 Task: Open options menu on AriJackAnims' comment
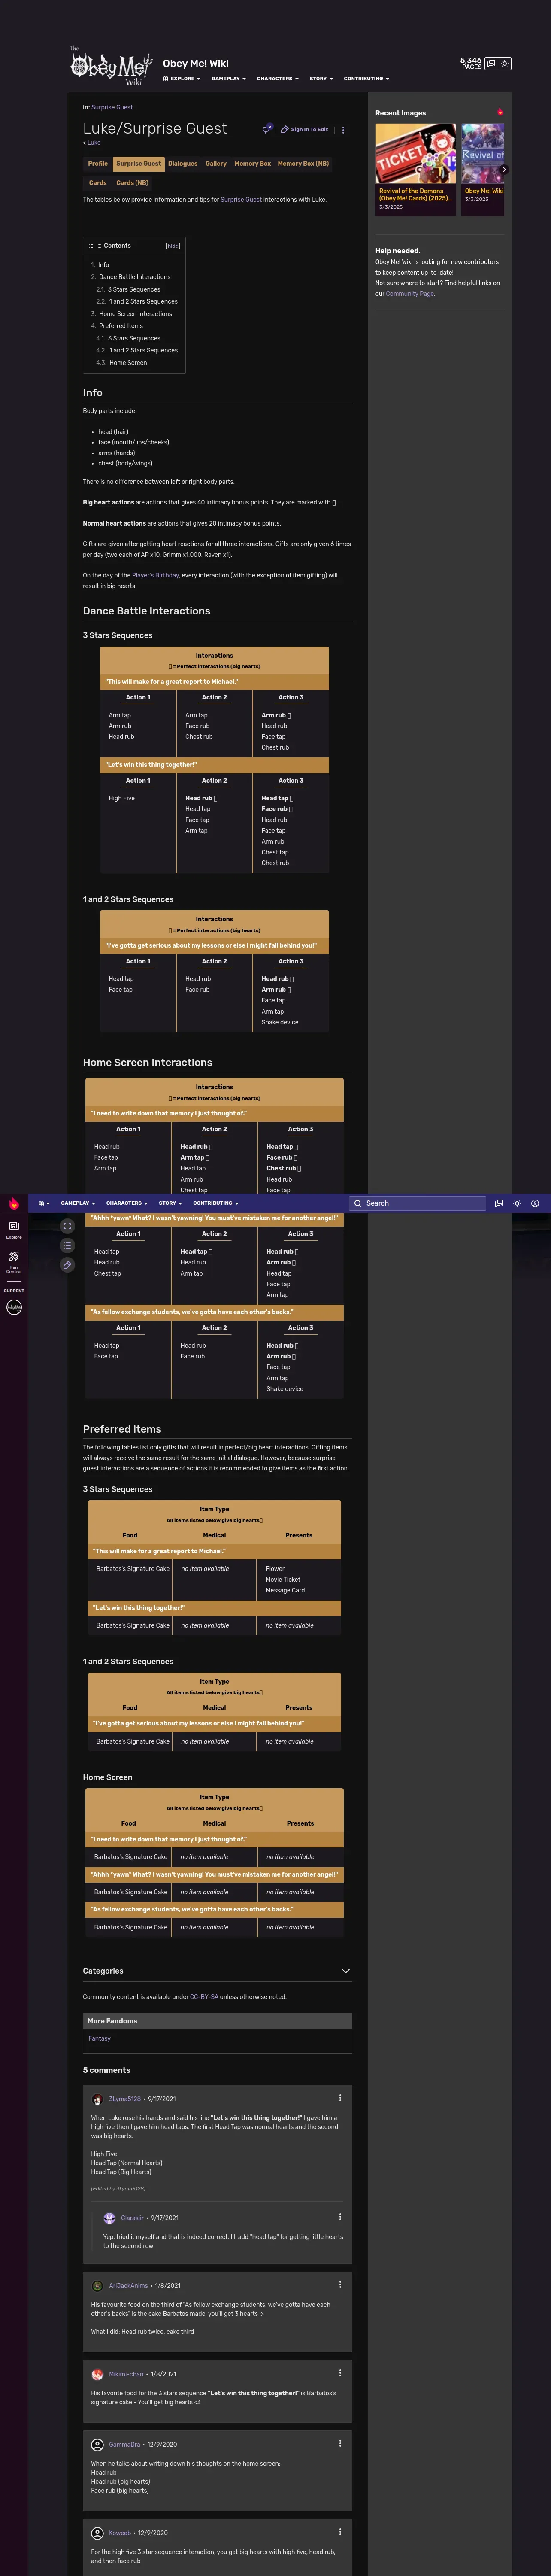(x=340, y=2284)
